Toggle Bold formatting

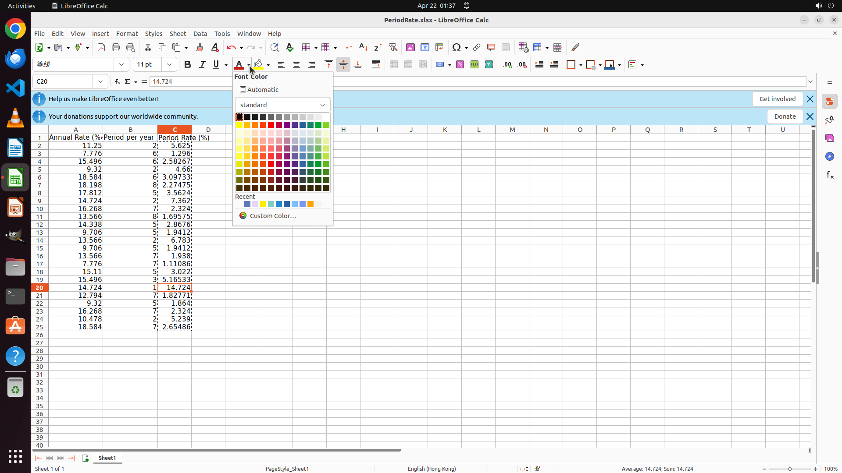[x=188, y=65]
